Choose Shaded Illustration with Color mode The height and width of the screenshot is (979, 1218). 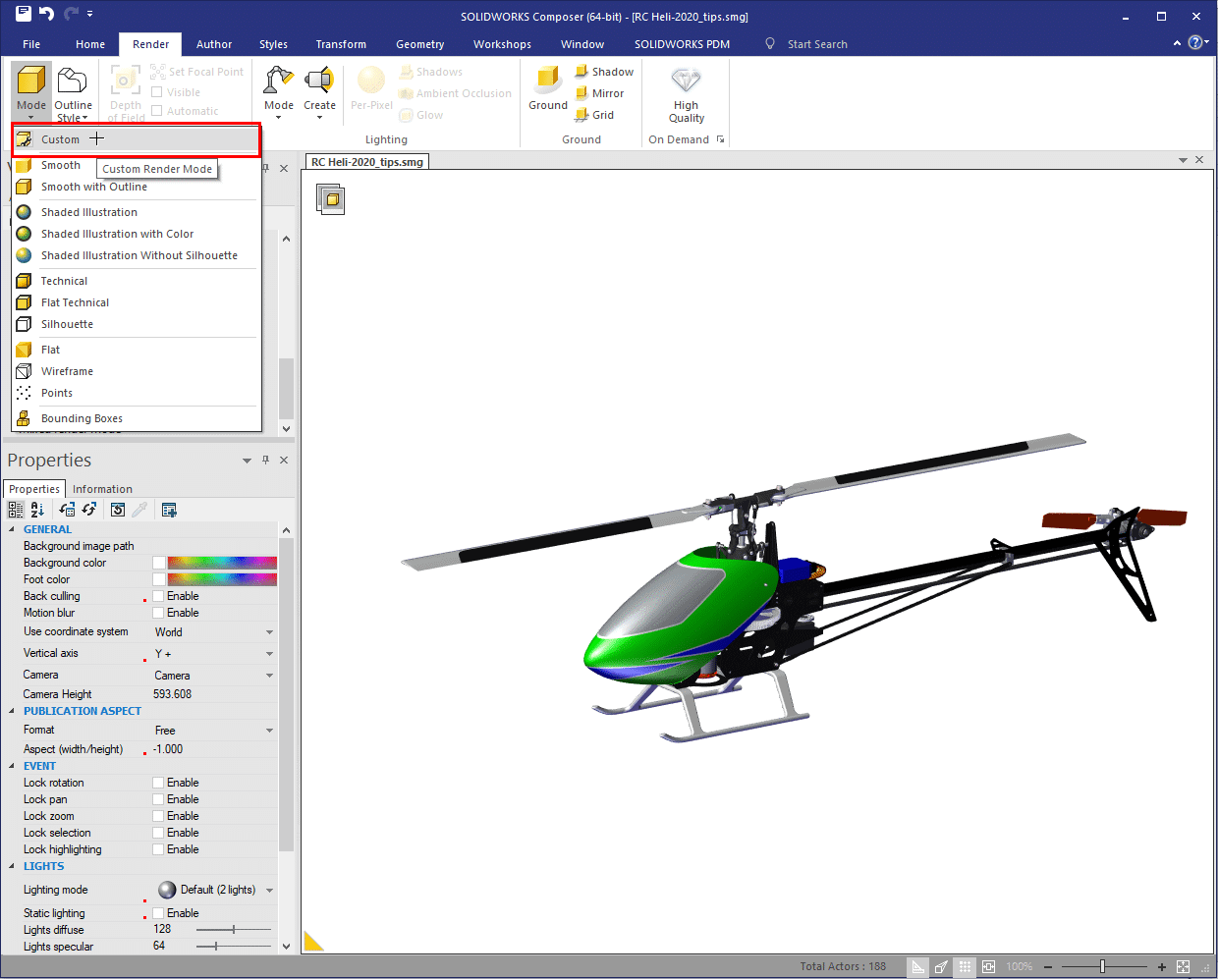[x=117, y=234]
